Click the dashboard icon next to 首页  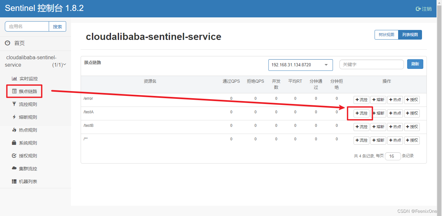(x=8, y=43)
